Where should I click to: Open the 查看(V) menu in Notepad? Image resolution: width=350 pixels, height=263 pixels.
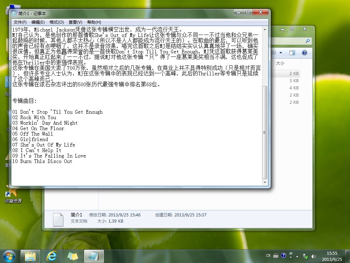coord(76,22)
